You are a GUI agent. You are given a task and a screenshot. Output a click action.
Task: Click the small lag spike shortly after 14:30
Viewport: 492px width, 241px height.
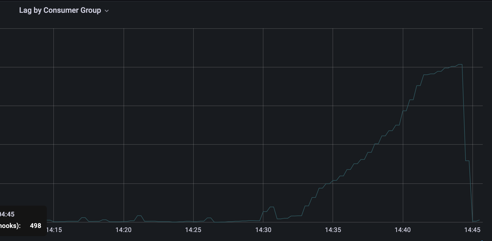point(272,207)
